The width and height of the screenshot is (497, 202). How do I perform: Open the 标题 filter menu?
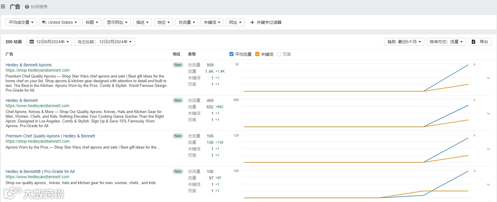[92, 22]
